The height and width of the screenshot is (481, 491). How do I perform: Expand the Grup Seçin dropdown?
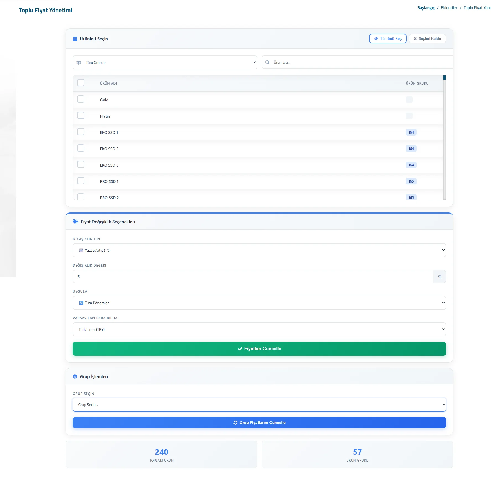[259, 404]
